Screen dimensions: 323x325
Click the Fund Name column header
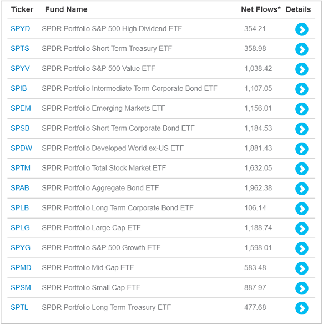click(66, 9)
